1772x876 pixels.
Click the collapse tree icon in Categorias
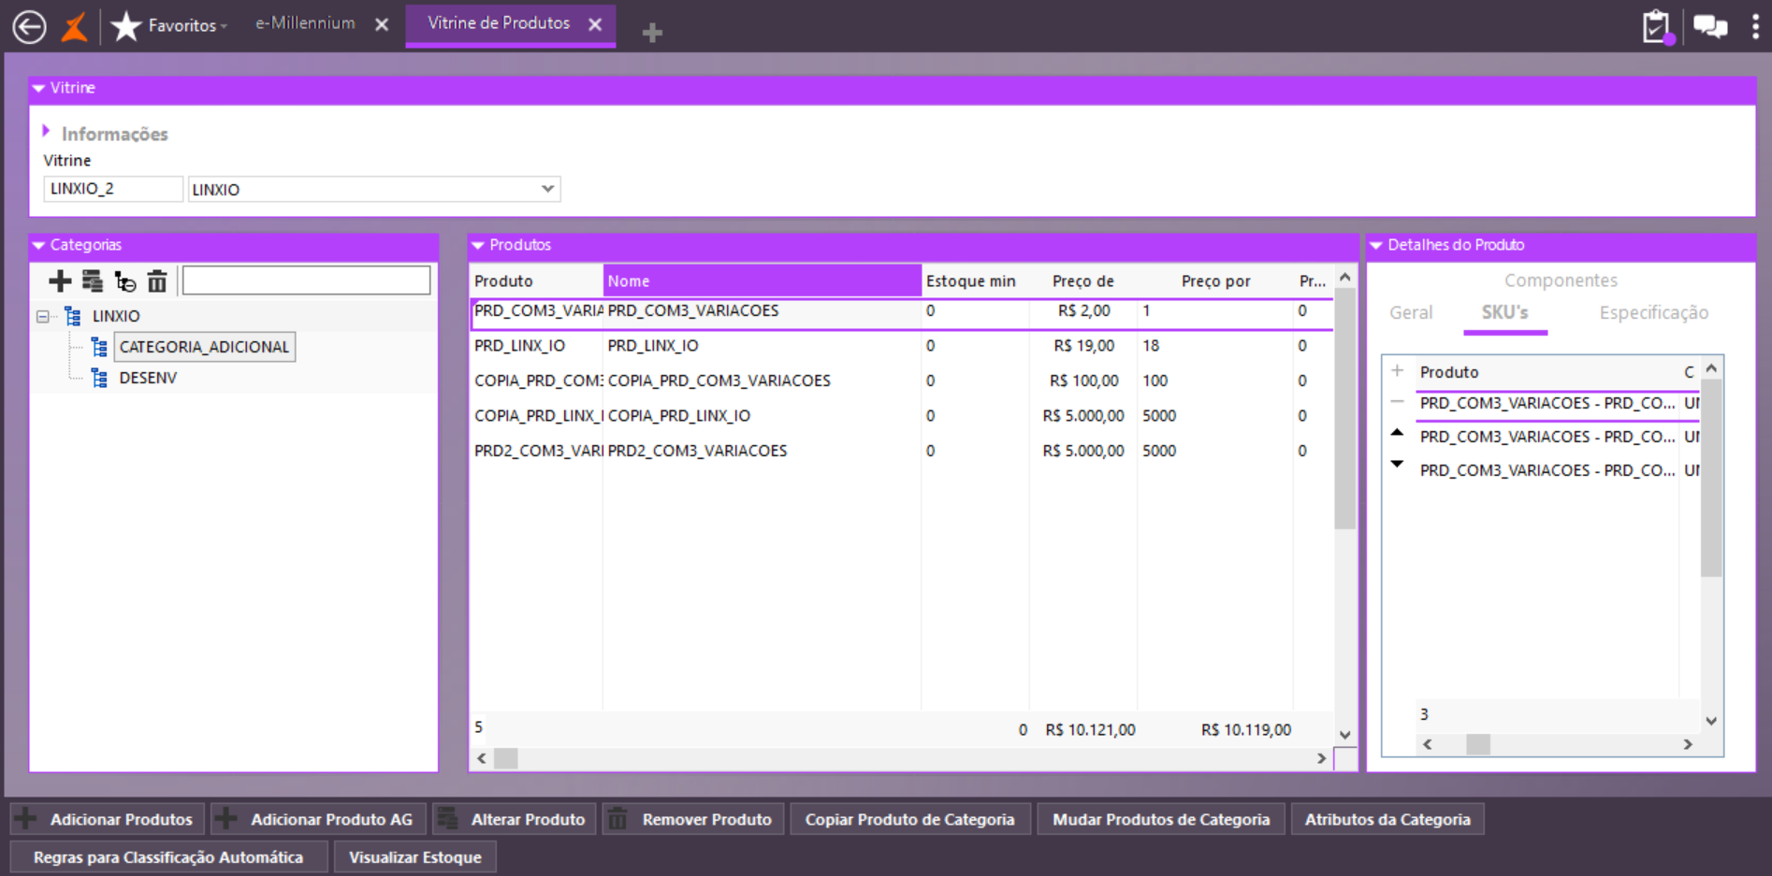pos(124,280)
